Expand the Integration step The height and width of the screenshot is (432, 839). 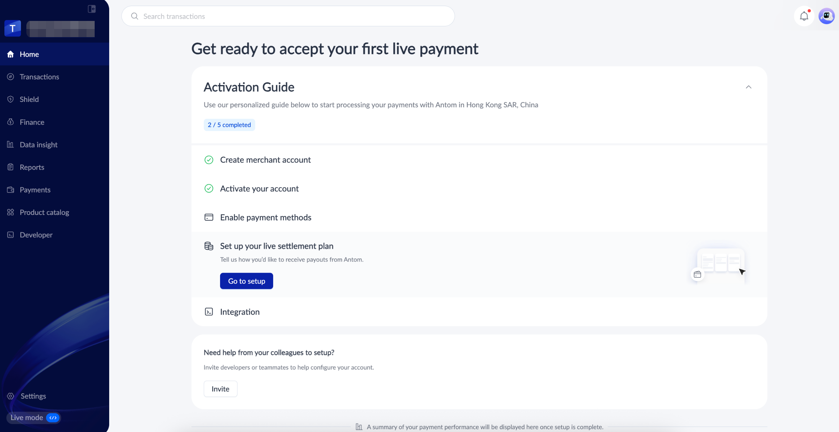tap(479, 312)
